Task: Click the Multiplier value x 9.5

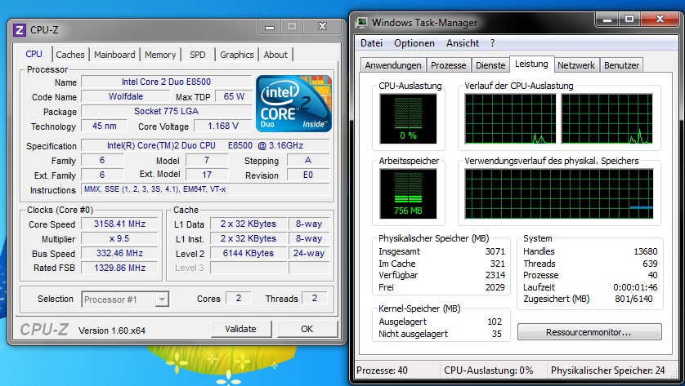Action: (119, 238)
